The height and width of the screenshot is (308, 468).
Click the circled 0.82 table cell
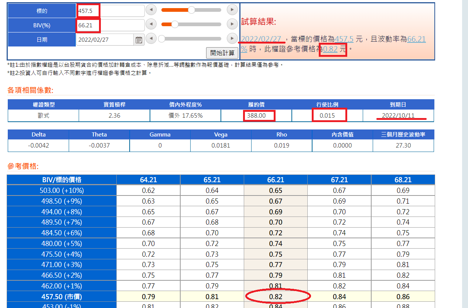click(276, 297)
